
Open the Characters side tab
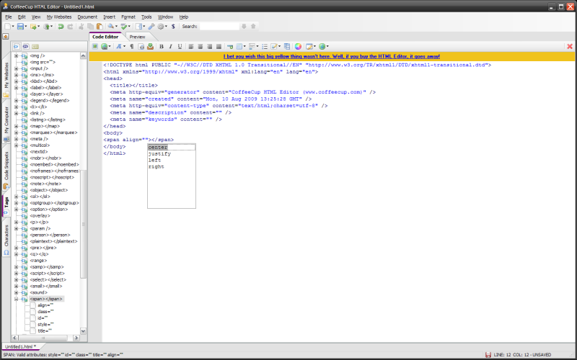pos(6,239)
